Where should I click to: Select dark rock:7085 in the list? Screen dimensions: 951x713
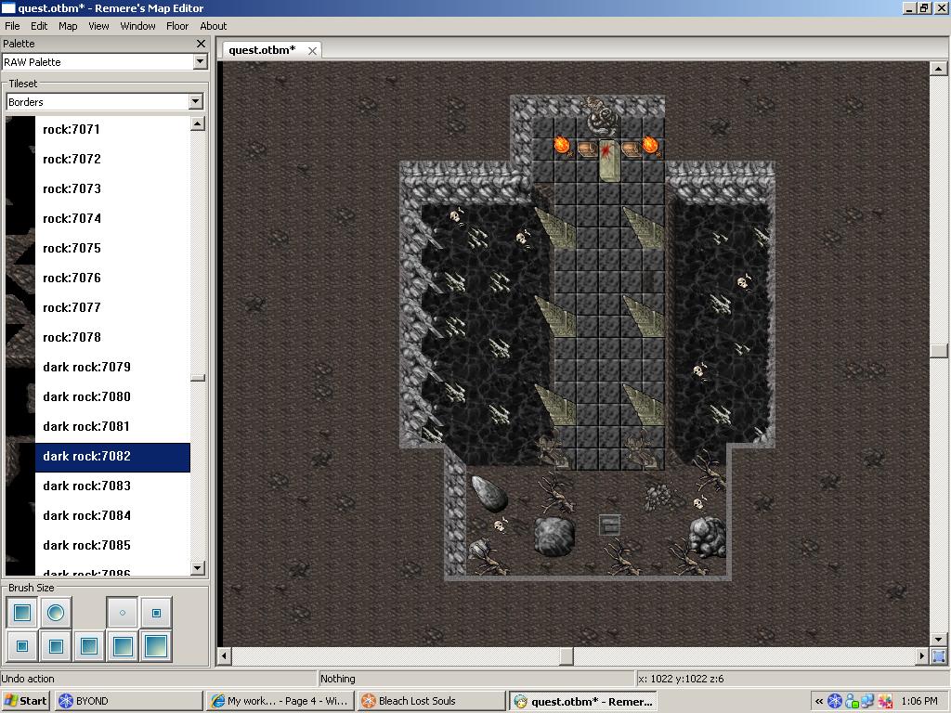click(98, 545)
